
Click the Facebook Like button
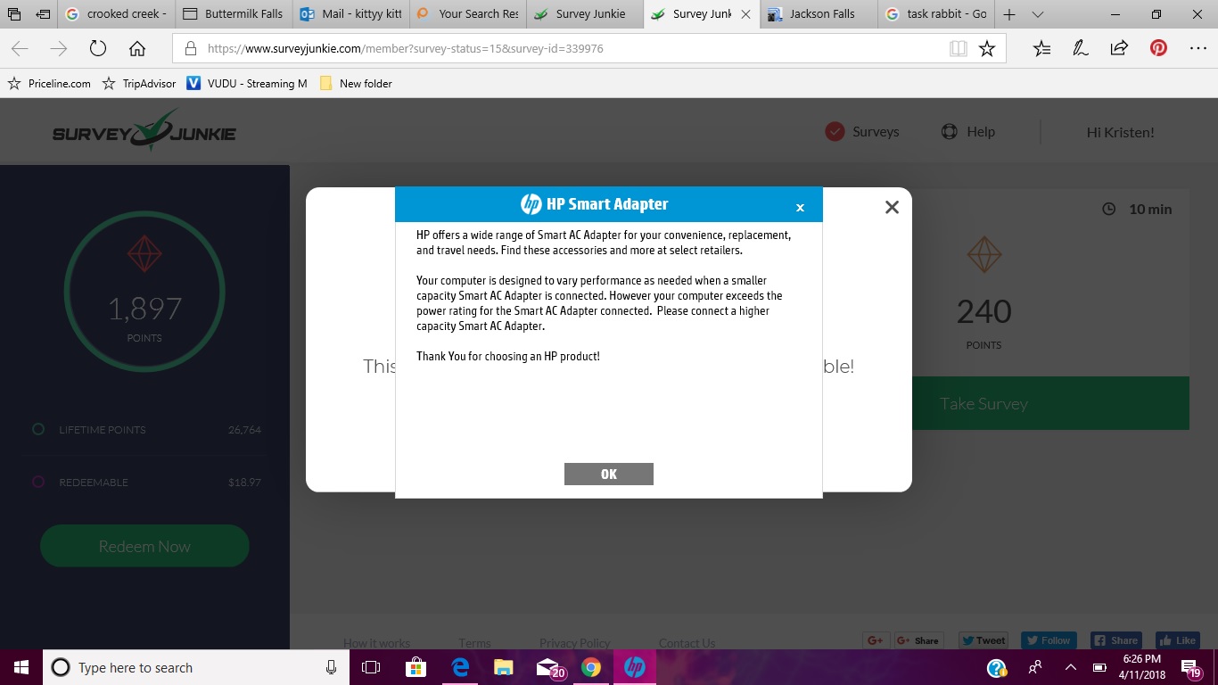point(1177,640)
